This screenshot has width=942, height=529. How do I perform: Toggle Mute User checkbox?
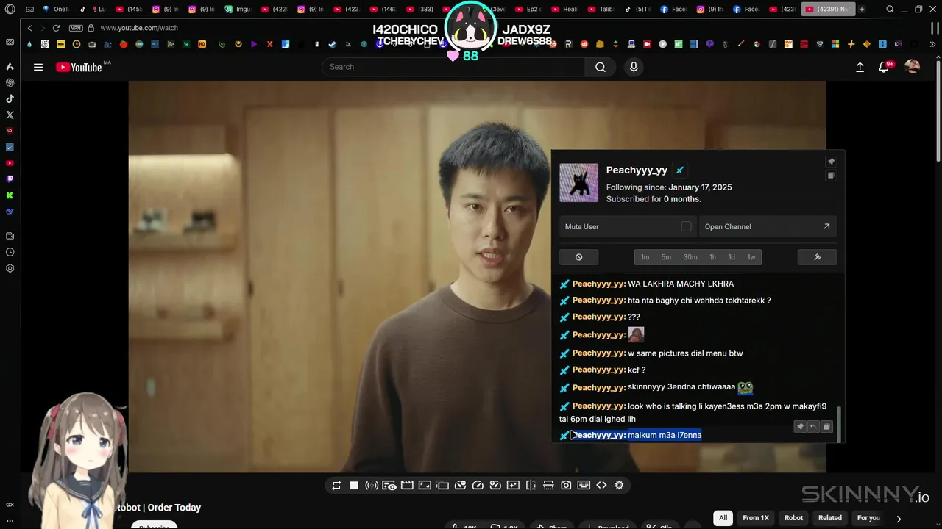(686, 226)
